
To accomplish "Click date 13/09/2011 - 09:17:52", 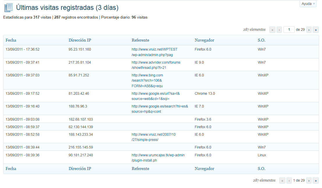I will click(x=23, y=94).
